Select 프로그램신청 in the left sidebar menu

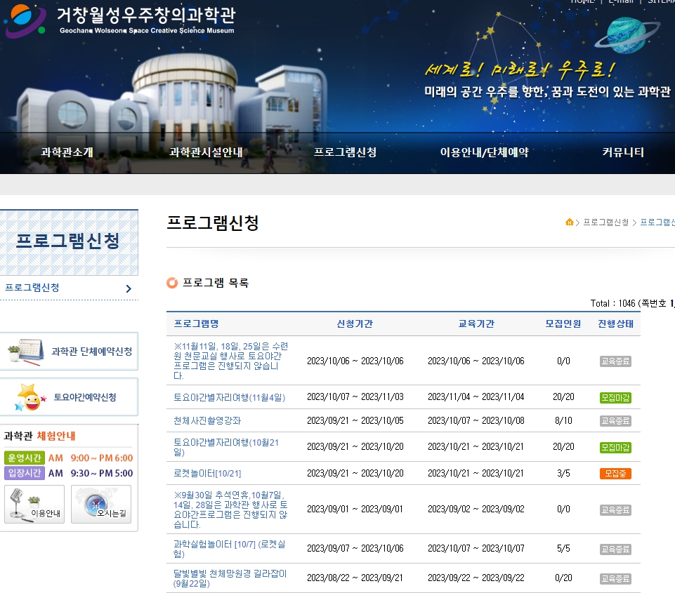(x=32, y=288)
